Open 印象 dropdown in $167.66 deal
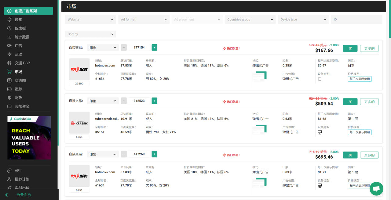The image size is (391, 200). [x=103, y=48]
